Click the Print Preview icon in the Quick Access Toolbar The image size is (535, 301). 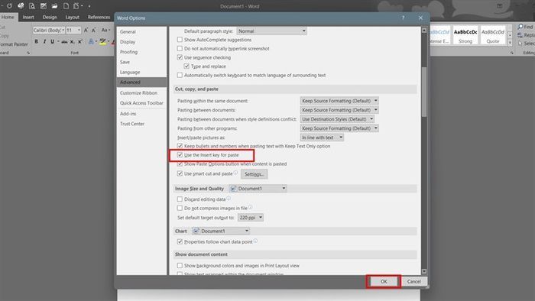coord(32,6)
